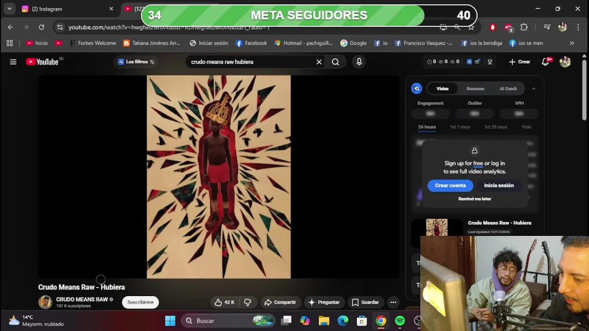589x331 pixels.
Task: Open the Chrome extensions puzzle icon
Action: point(524,27)
